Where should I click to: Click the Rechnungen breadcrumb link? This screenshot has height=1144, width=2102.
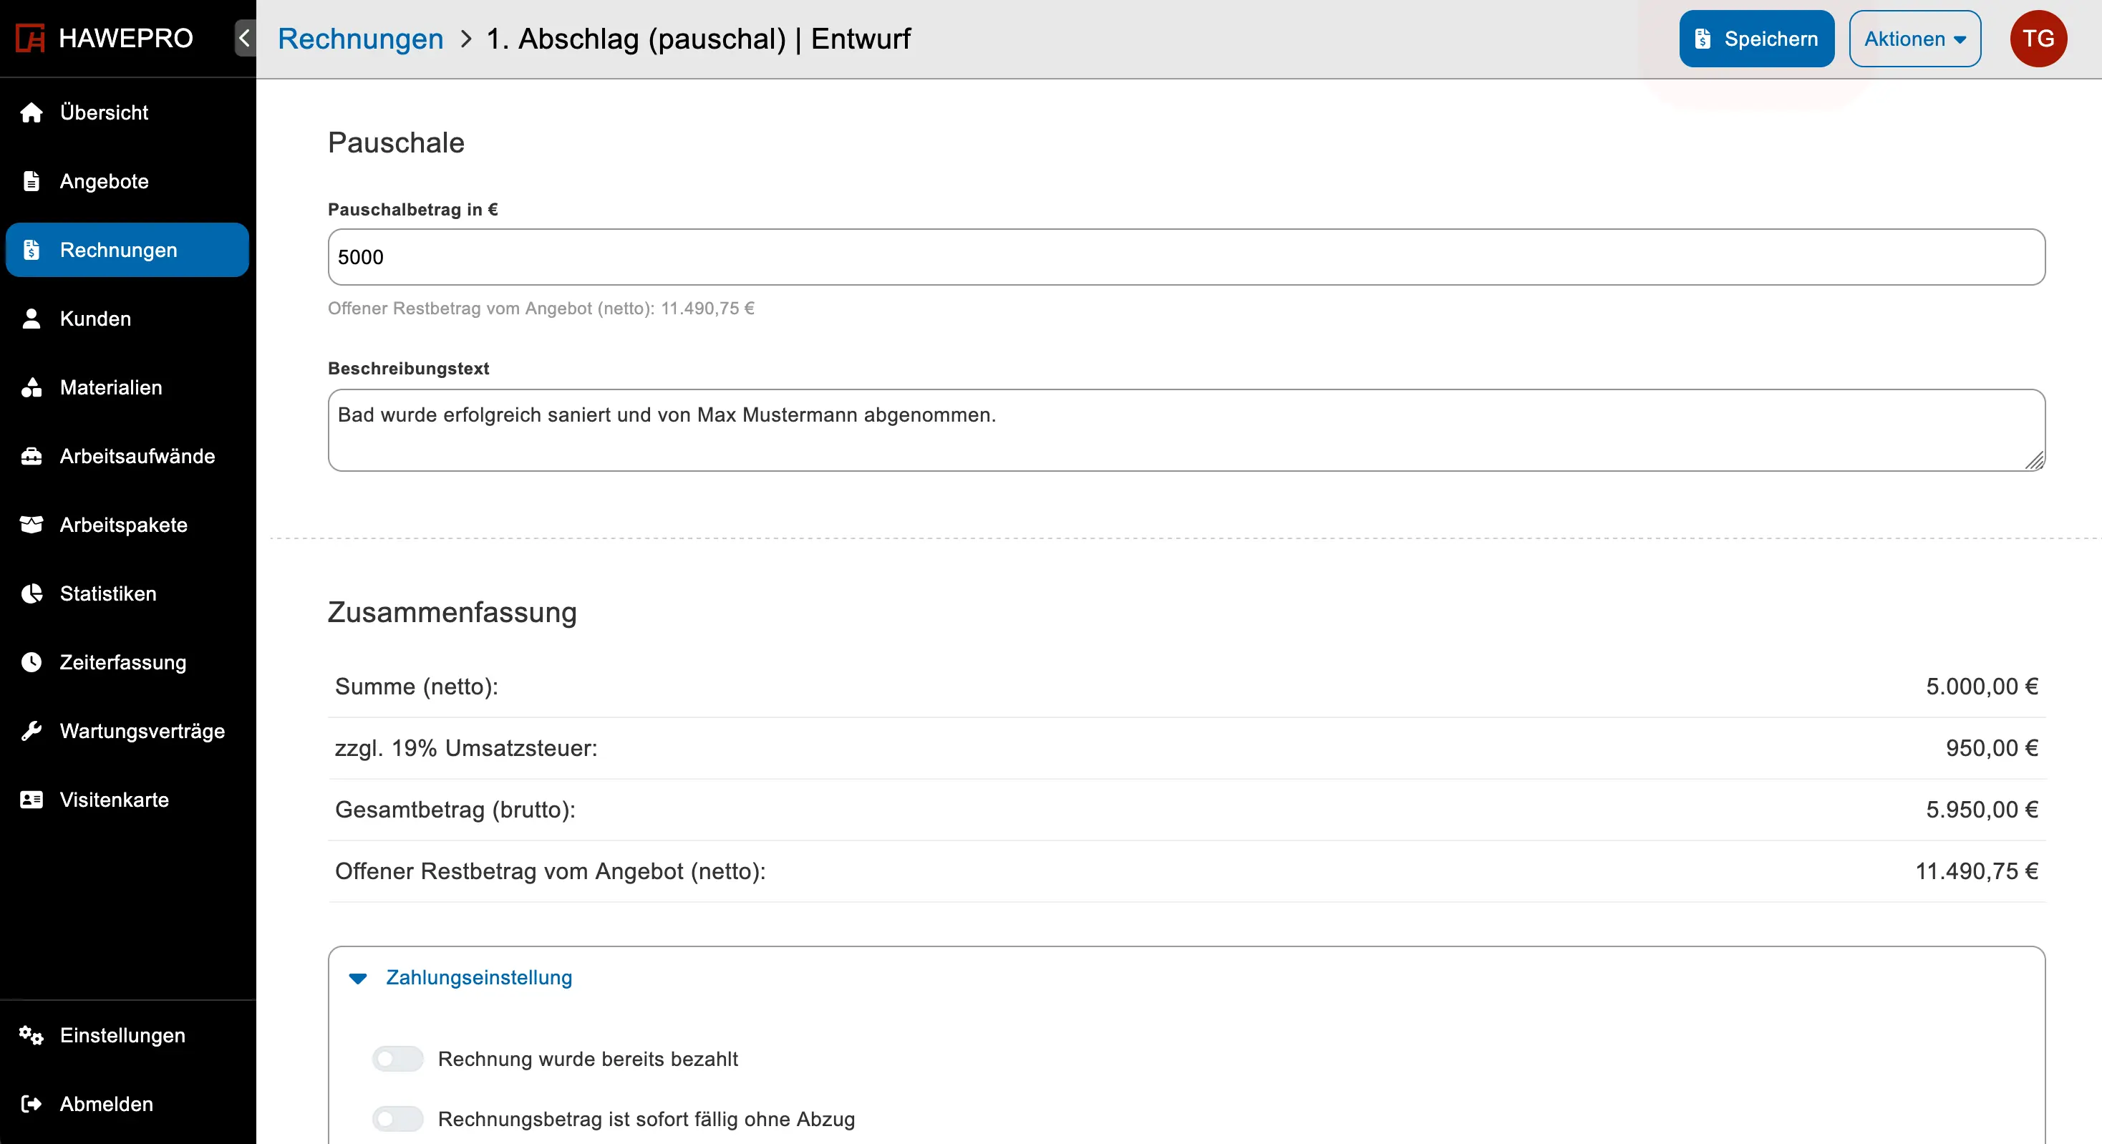pos(360,39)
